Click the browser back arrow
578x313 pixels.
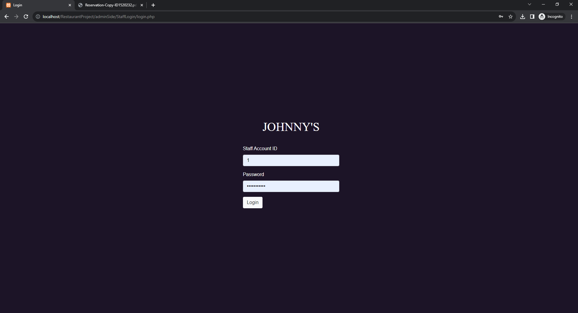click(x=7, y=17)
